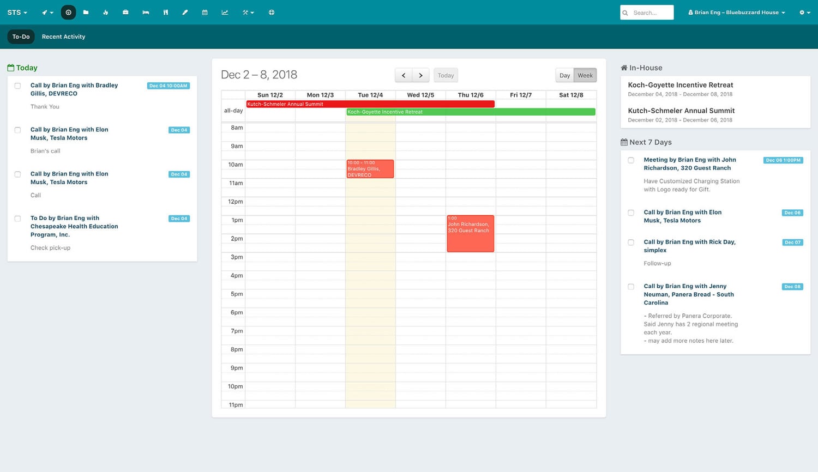Viewport: 818px width, 472px height.
Task: Check off the call with Bradley Gillis task
Action: coord(17,85)
